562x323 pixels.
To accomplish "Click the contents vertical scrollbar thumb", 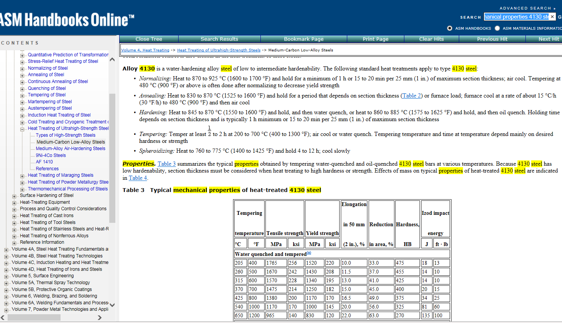I will tap(112, 158).
